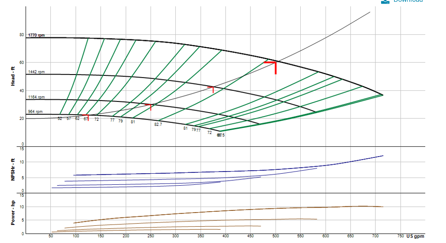Click the 200 tick on the flow axis

click(x=126, y=236)
